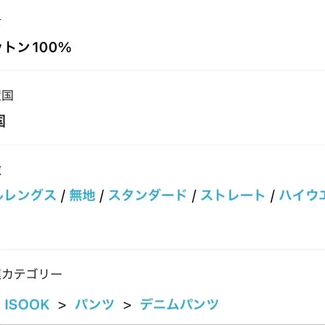The height and width of the screenshot is (325, 325).
Task: Click the bold 国 country value
Action: tap(2, 121)
